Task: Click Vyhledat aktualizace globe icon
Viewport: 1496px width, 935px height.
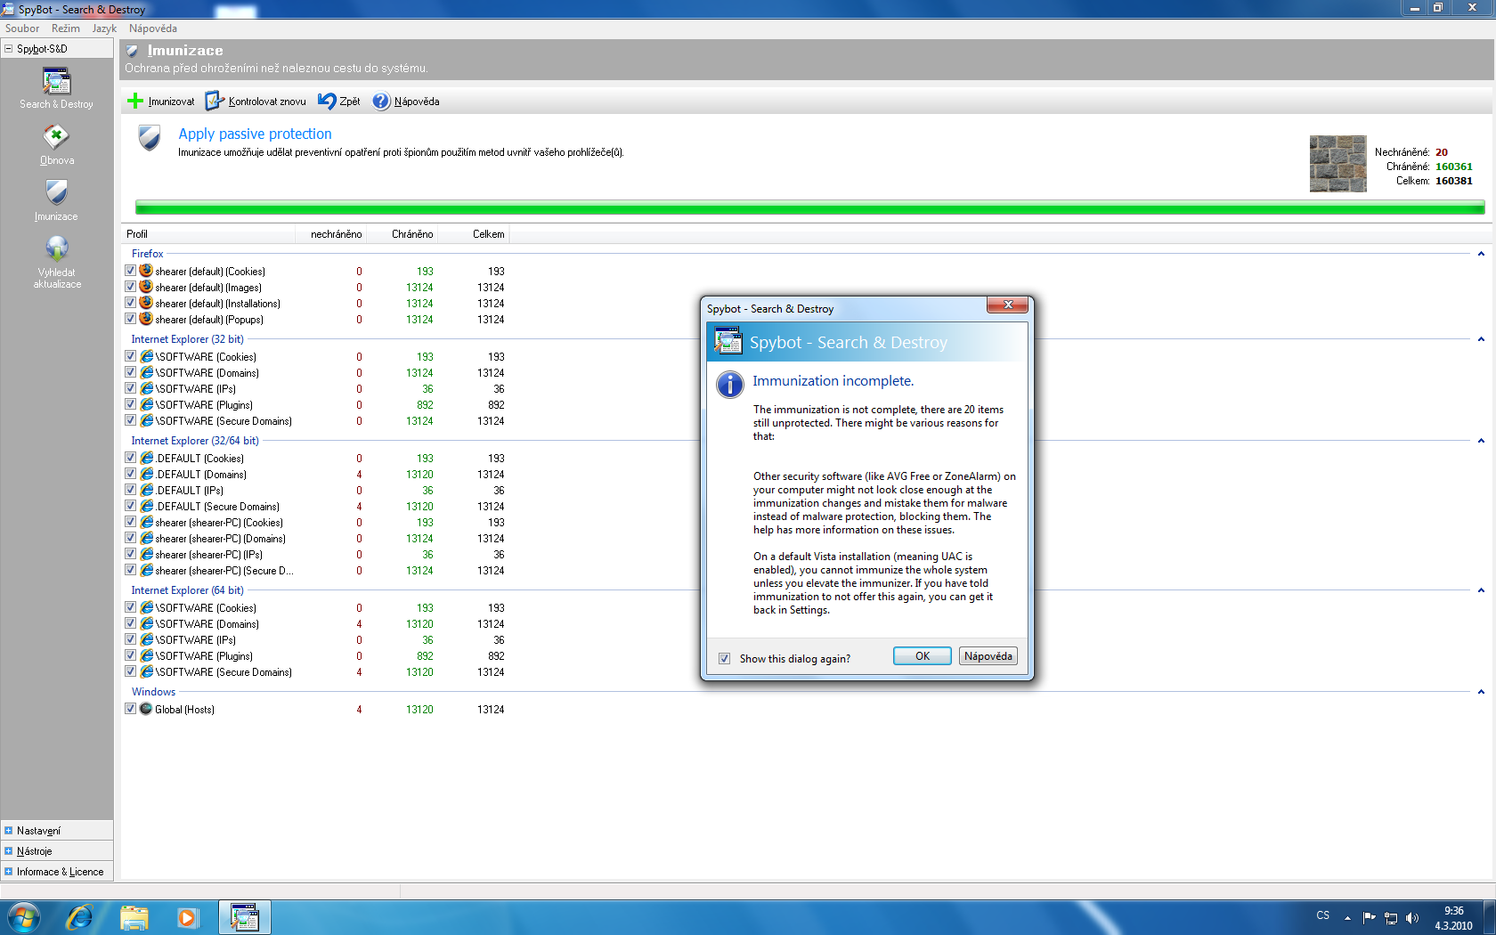Action: coord(56,248)
